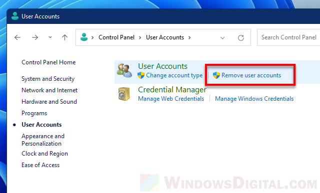This screenshot has height=193, width=320.
Task: Open Remove user accounts link
Action: click(251, 75)
